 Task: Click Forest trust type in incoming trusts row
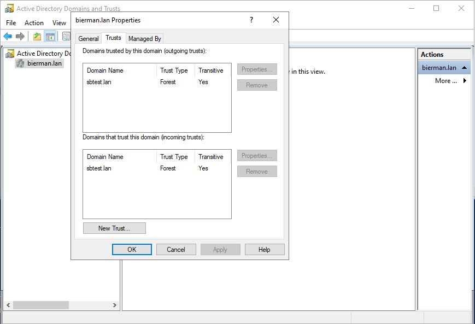tap(168, 168)
